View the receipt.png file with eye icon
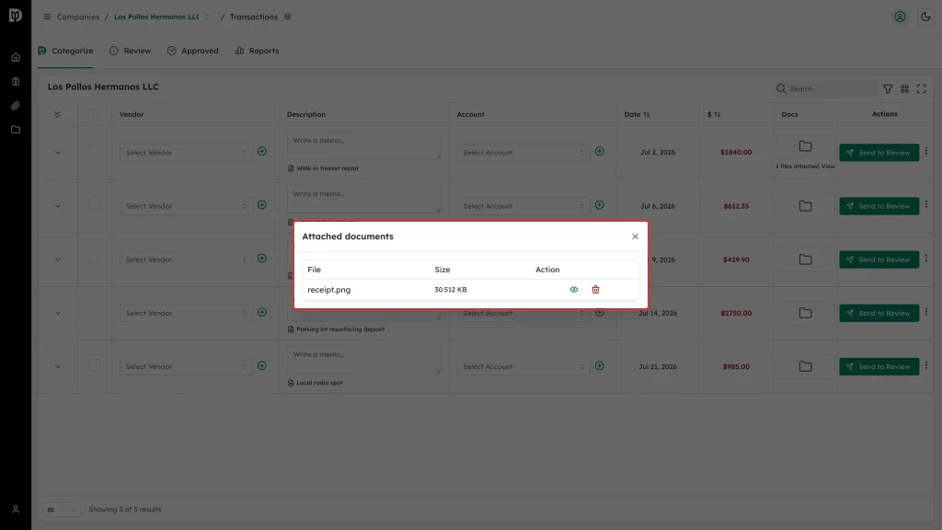 (574, 290)
